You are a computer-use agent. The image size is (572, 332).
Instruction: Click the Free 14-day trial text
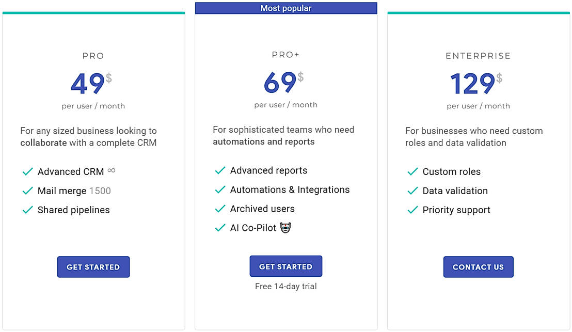click(x=286, y=286)
